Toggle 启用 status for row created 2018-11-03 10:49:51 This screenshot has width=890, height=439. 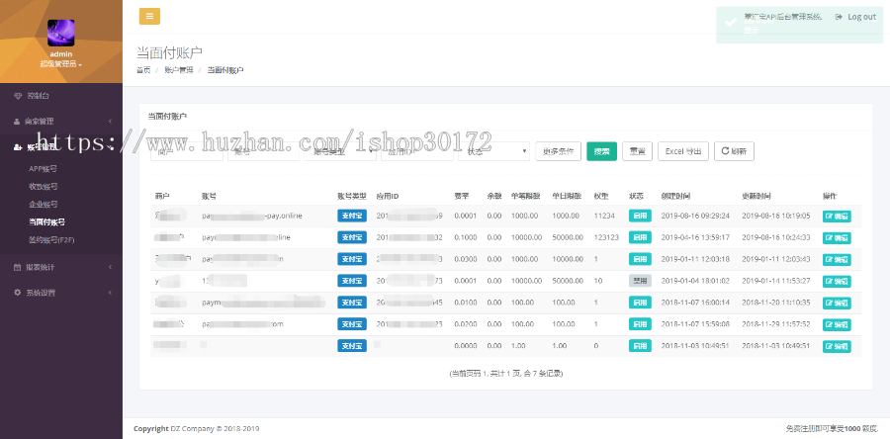[x=640, y=345]
